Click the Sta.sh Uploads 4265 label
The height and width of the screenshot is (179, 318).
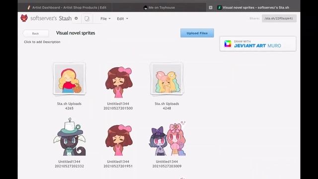[69, 106]
